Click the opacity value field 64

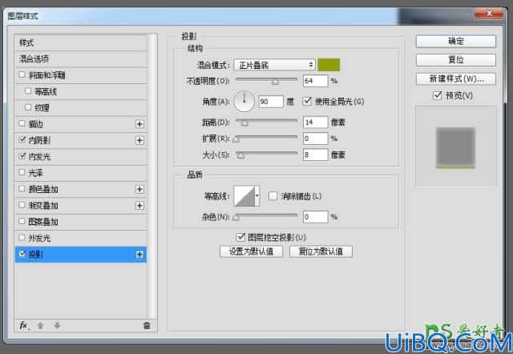tap(315, 81)
